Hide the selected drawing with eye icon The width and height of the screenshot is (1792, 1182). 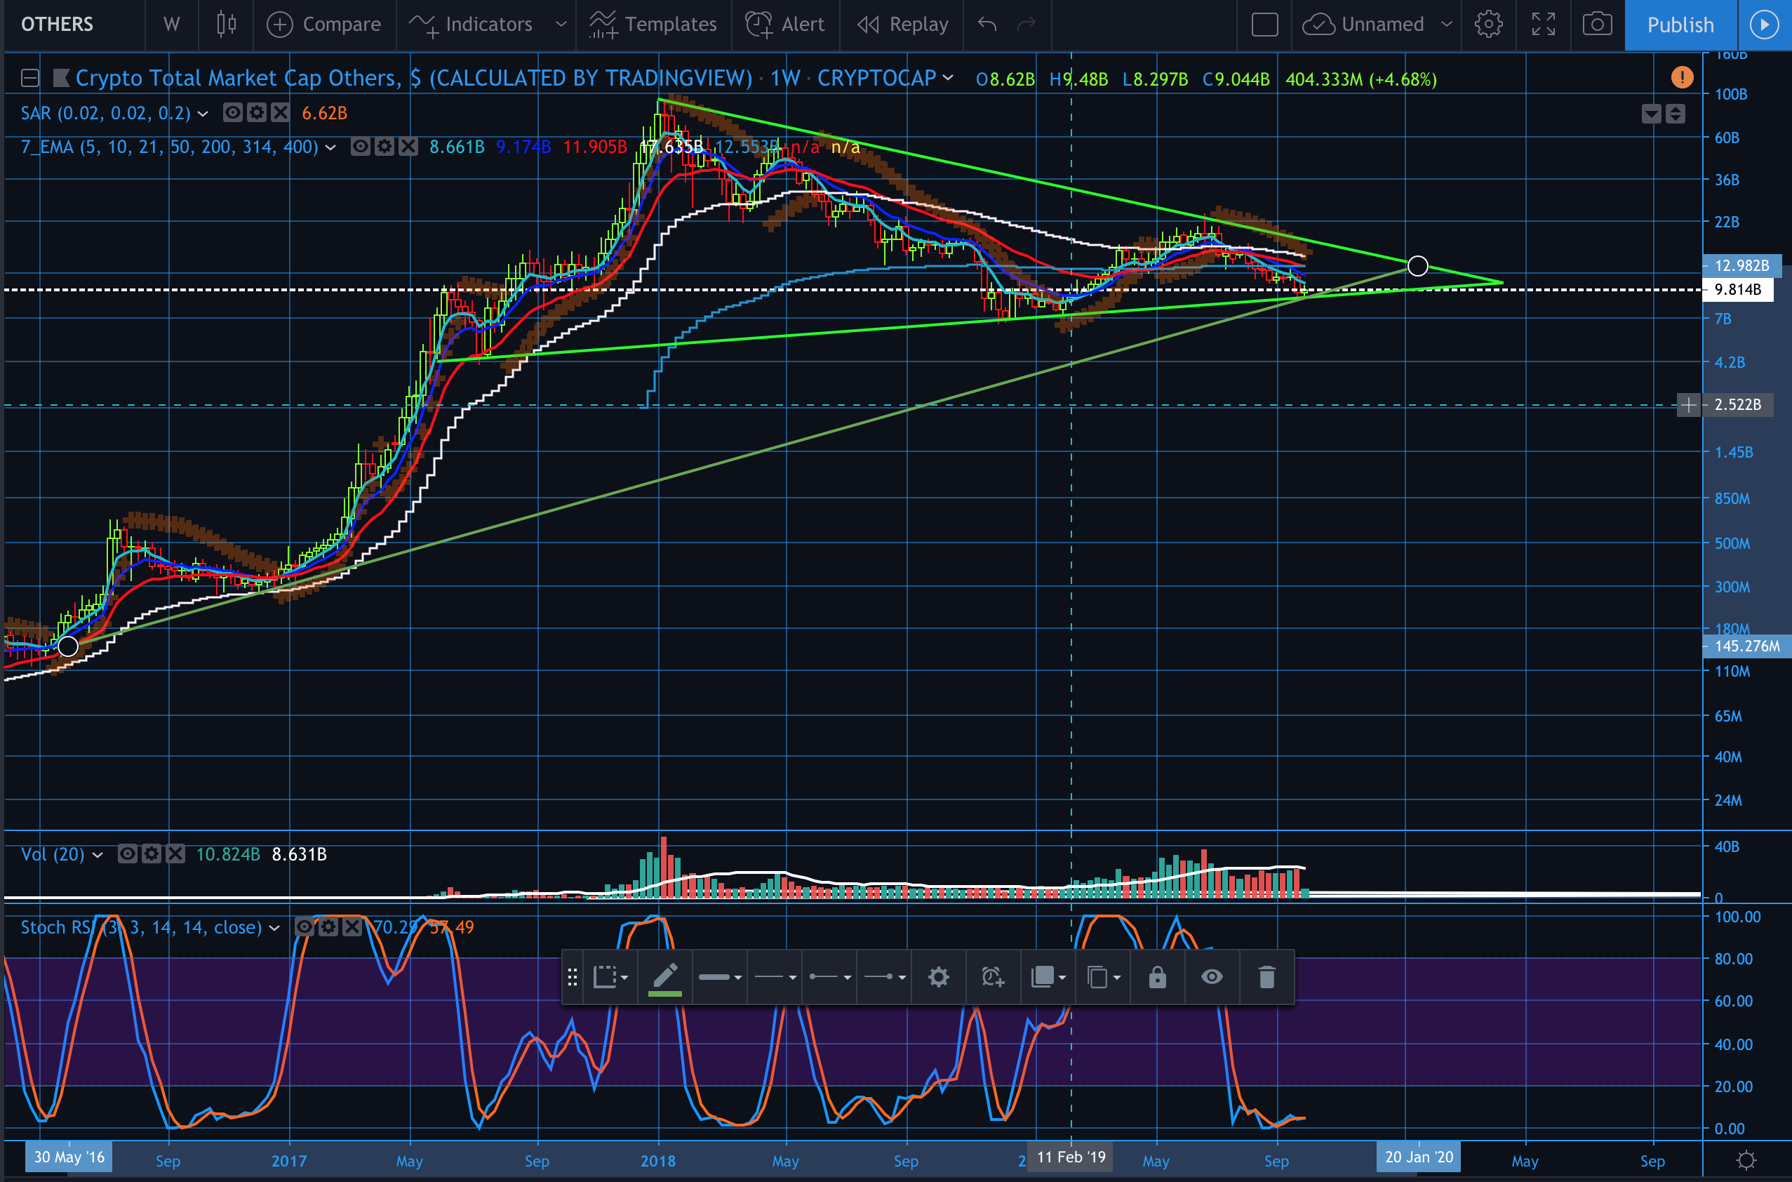pos(1212,978)
